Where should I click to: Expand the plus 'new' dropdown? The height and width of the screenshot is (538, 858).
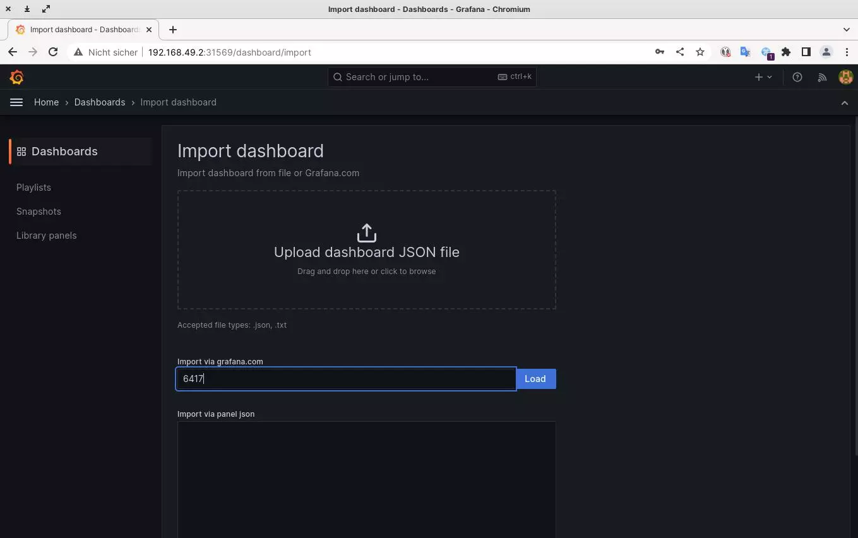[x=763, y=77]
